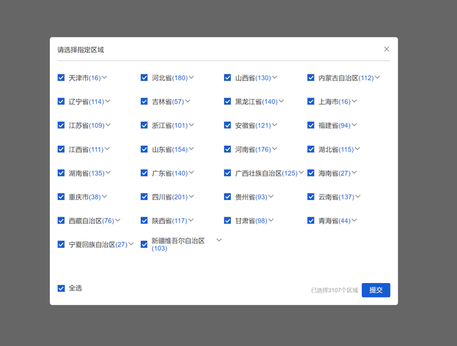Toggle the 青海省 checkbox
Image resolution: width=457 pixels, height=346 pixels.
[x=311, y=221]
